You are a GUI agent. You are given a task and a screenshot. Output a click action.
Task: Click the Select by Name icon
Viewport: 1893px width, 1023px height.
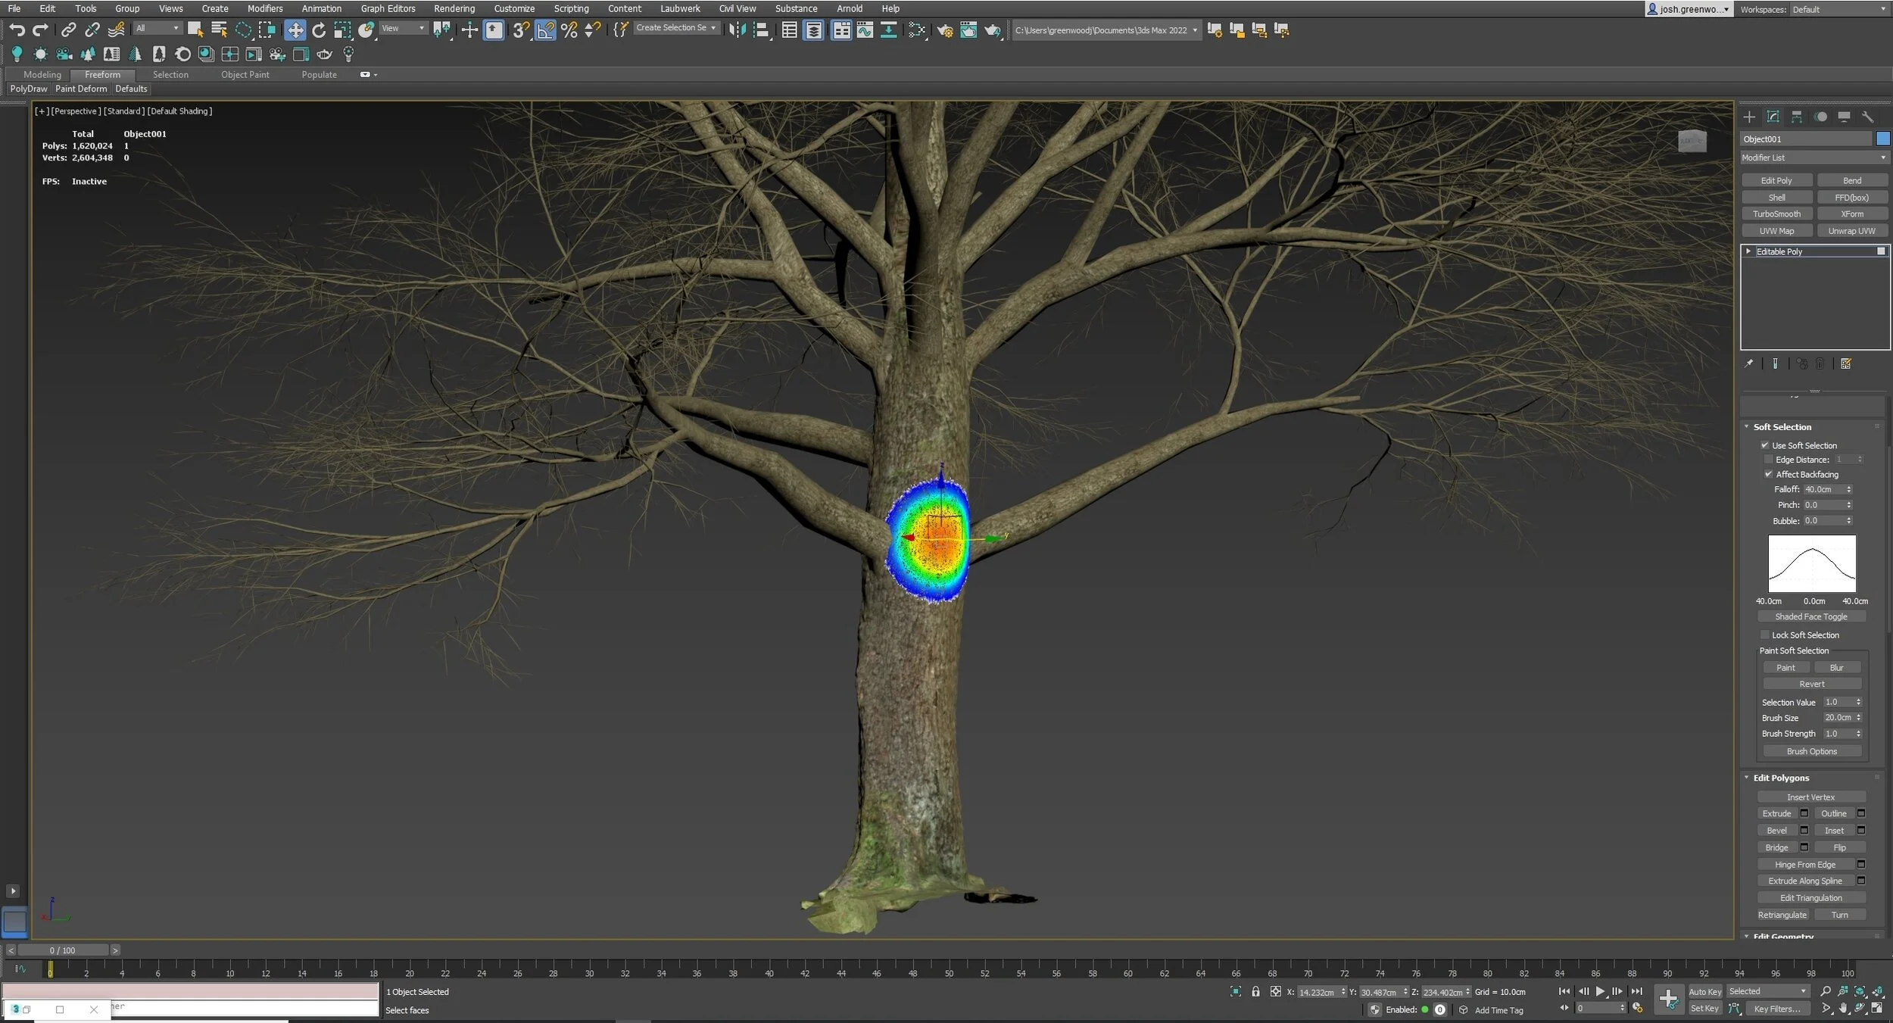(x=219, y=30)
